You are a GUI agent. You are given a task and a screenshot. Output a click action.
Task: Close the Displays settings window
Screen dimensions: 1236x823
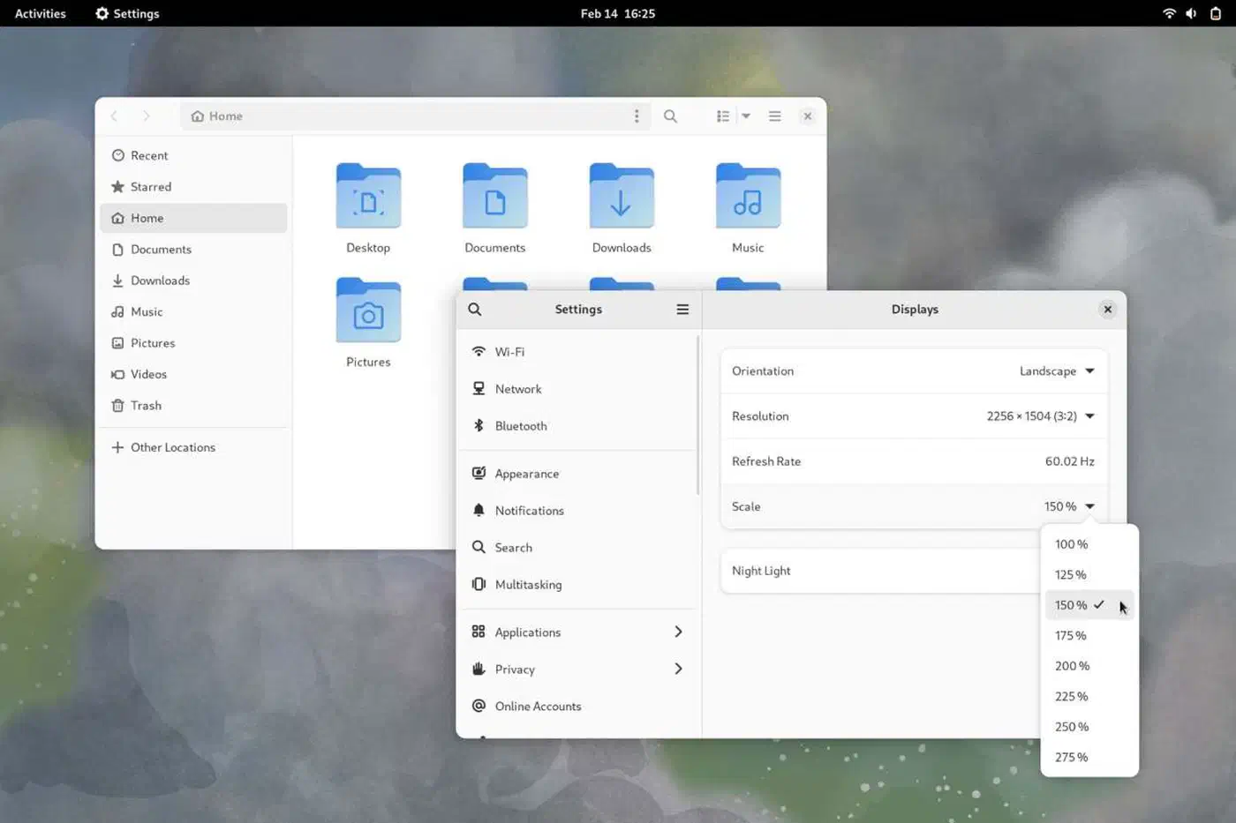[x=1107, y=310]
